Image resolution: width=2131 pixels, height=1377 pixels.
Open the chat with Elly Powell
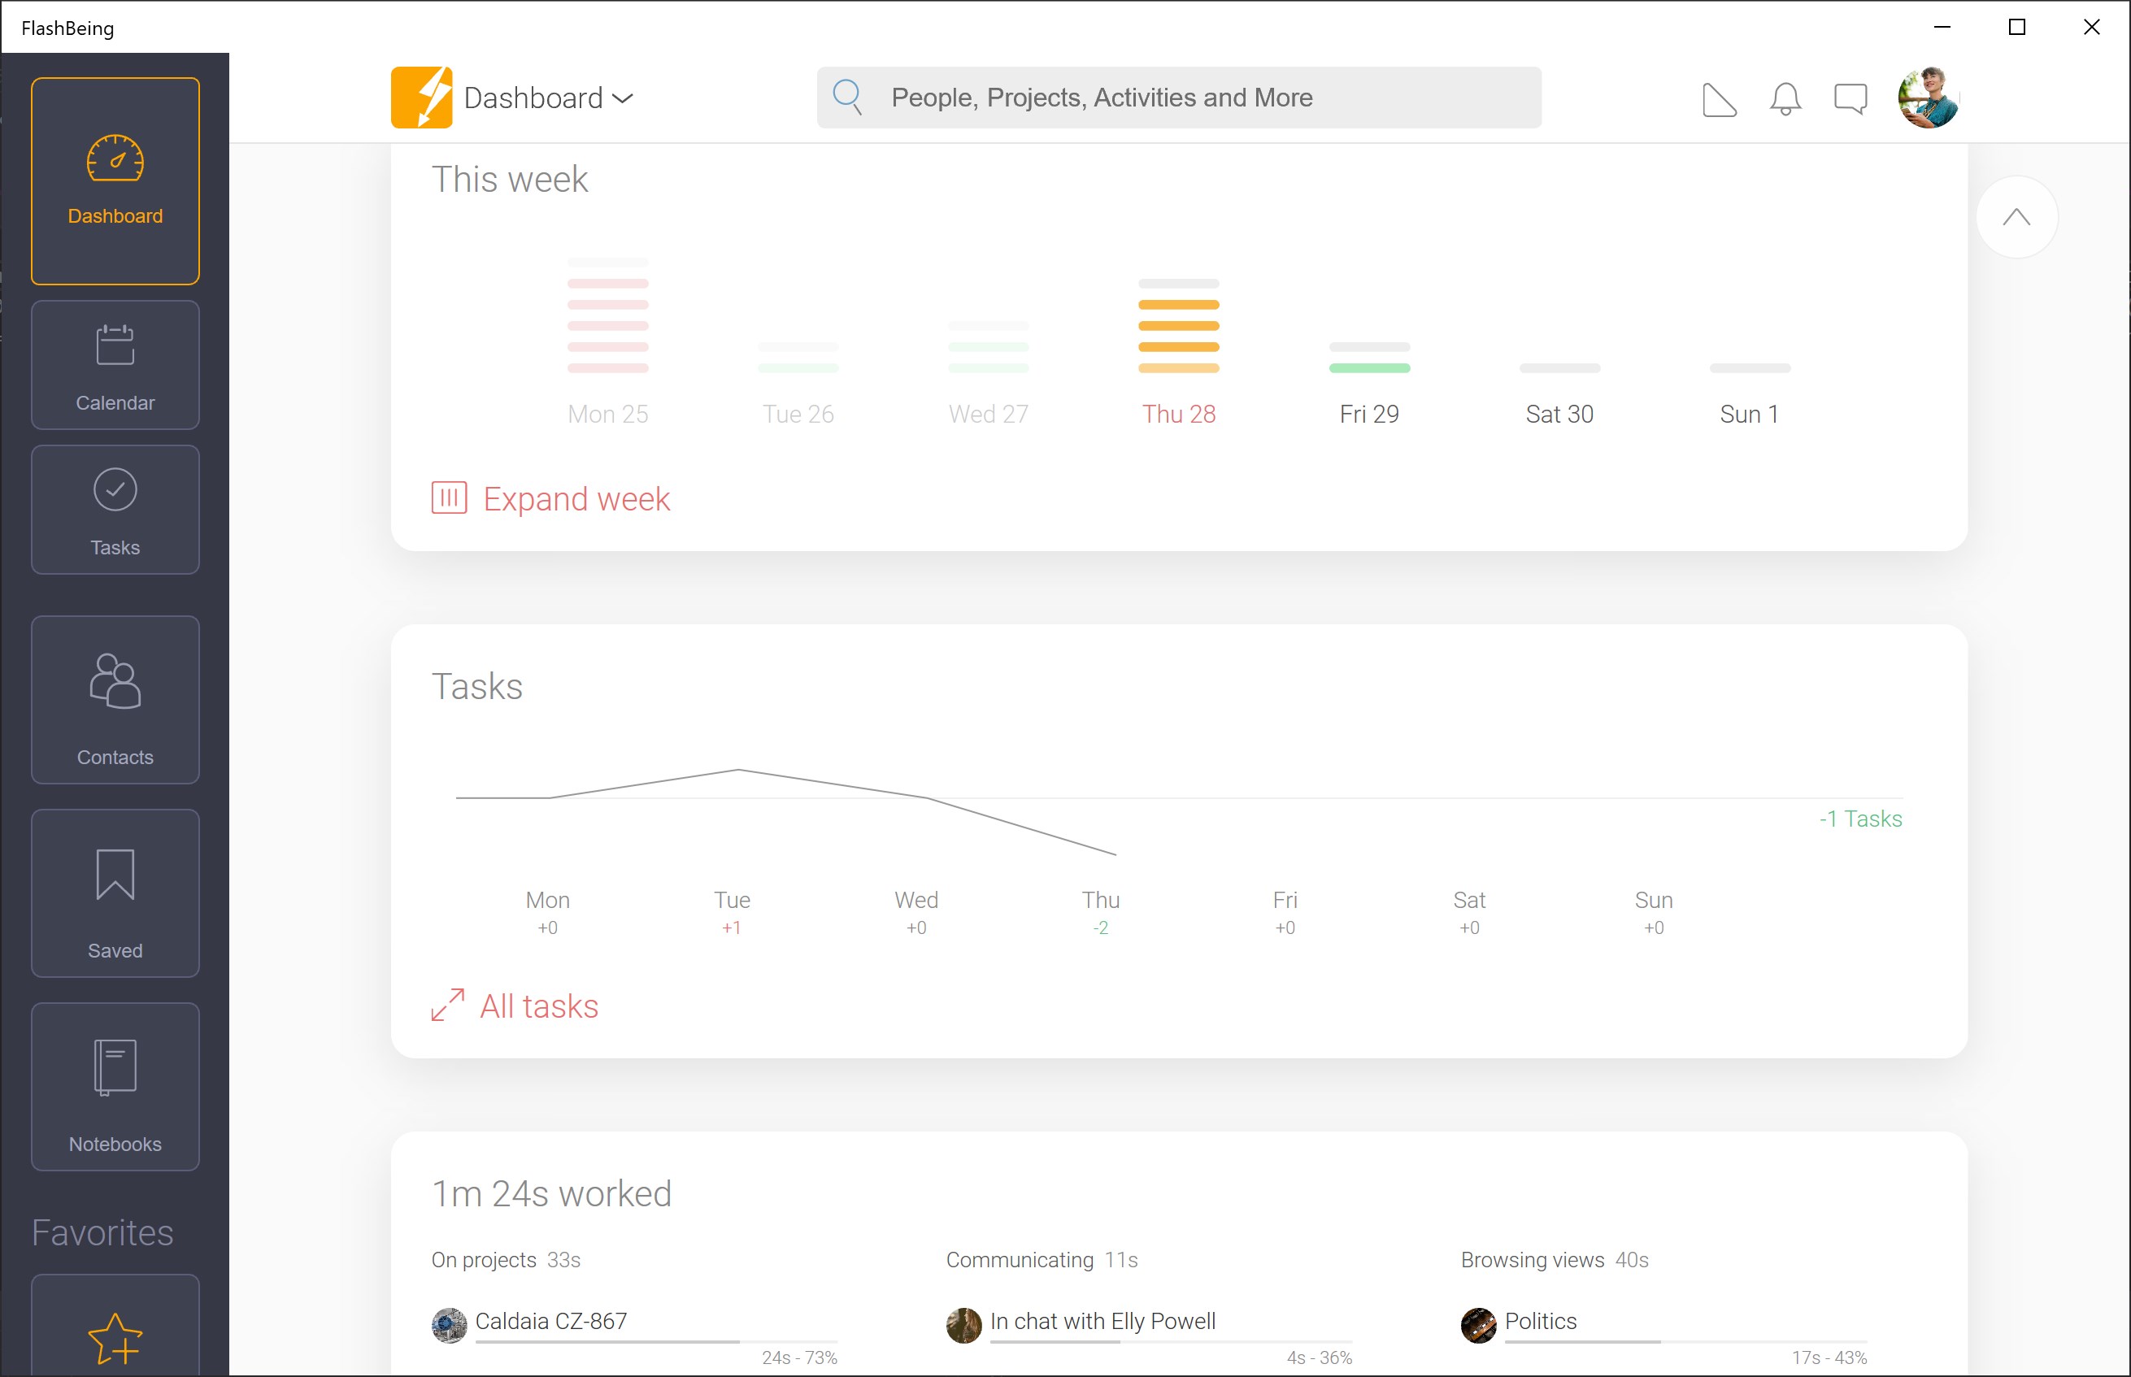[1102, 1321]
